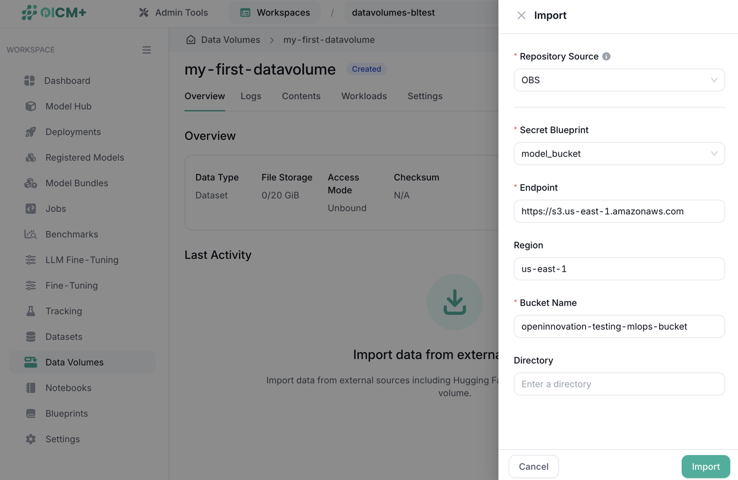
Task: Click the Repository Source info icon
Action: point(606,56)
